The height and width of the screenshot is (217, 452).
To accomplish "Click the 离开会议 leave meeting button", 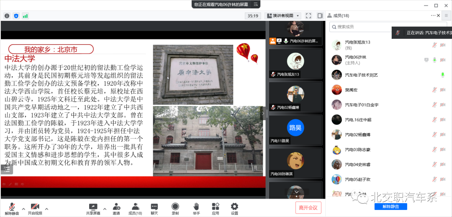I will pos(308,207).
